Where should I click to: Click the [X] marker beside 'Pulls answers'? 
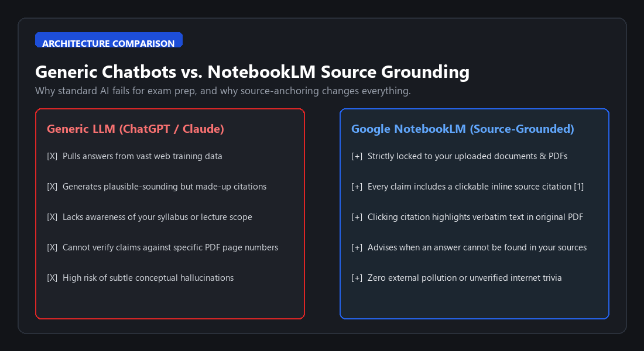tap(52, 156)
